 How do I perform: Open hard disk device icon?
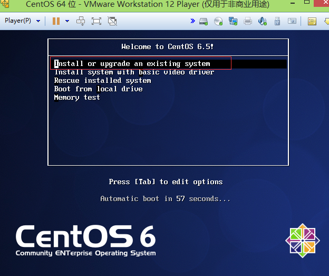click(x=204, y=21)
